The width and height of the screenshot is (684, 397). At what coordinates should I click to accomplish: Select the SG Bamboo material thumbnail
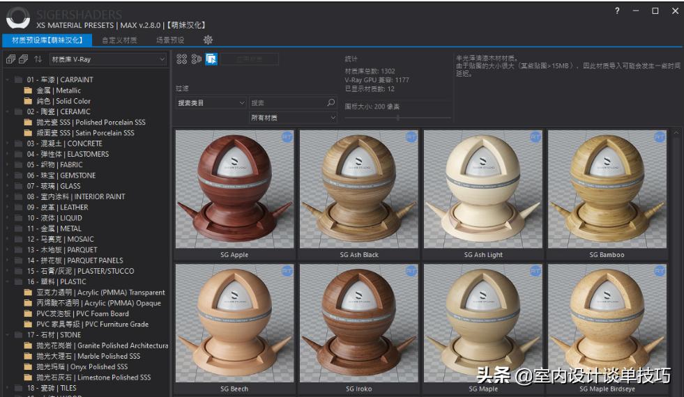(x=607, y=189)
